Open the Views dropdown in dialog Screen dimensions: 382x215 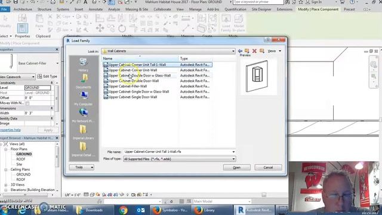(x=275, y=51)
